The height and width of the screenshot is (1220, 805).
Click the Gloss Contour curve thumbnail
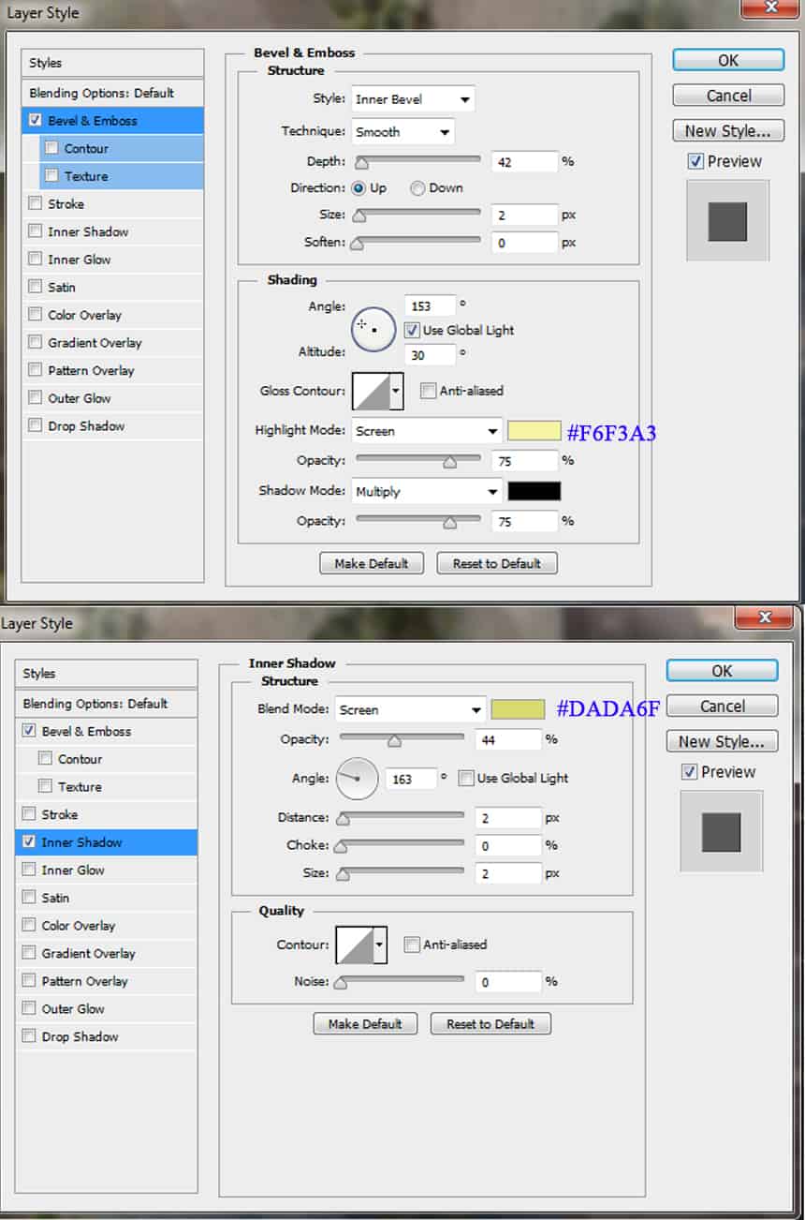click(x=372, y=392)
